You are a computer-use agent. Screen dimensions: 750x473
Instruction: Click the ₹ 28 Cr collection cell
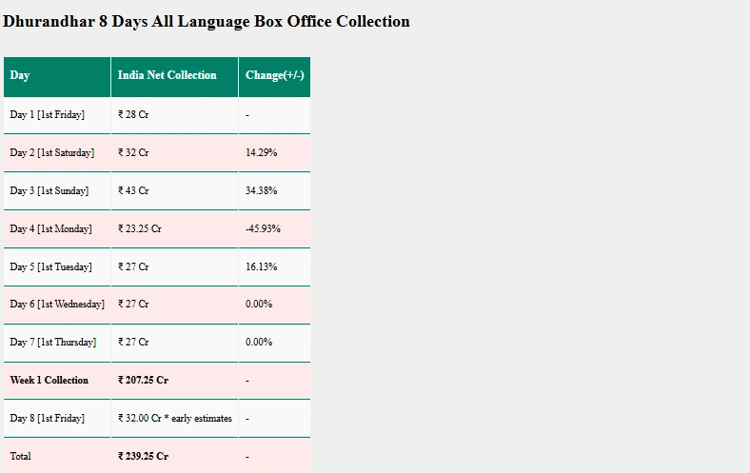[133, 115]
